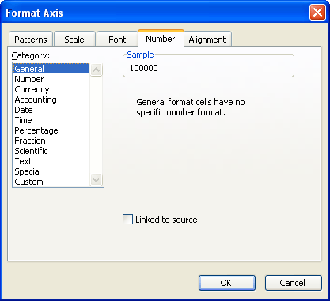Close the Format Axis dialog
330x301 pixels.
317,13
